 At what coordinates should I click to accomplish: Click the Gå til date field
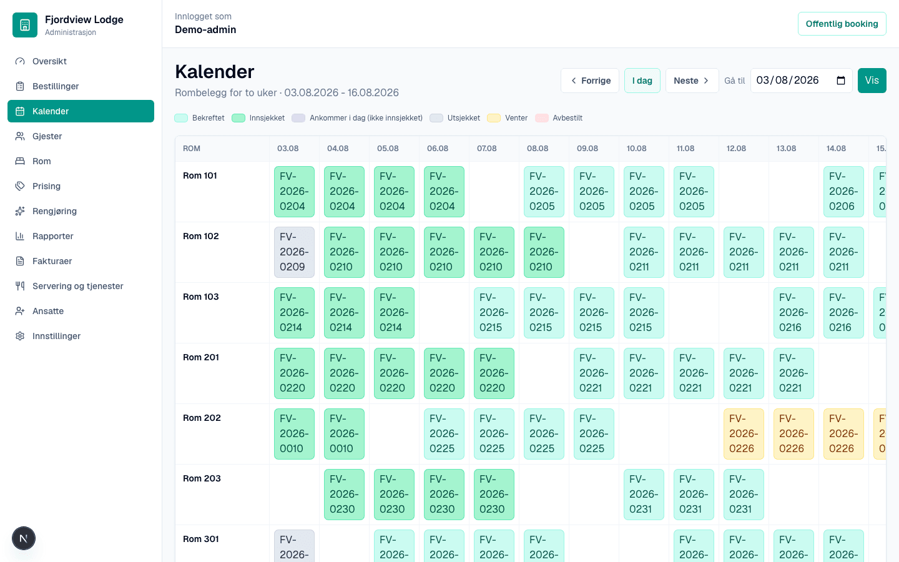point(801,81)
